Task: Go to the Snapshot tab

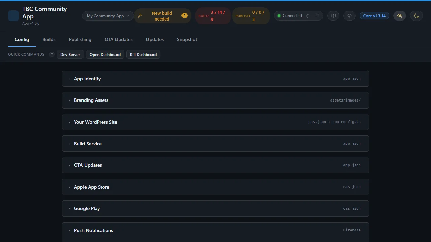Action: (187, 39)
